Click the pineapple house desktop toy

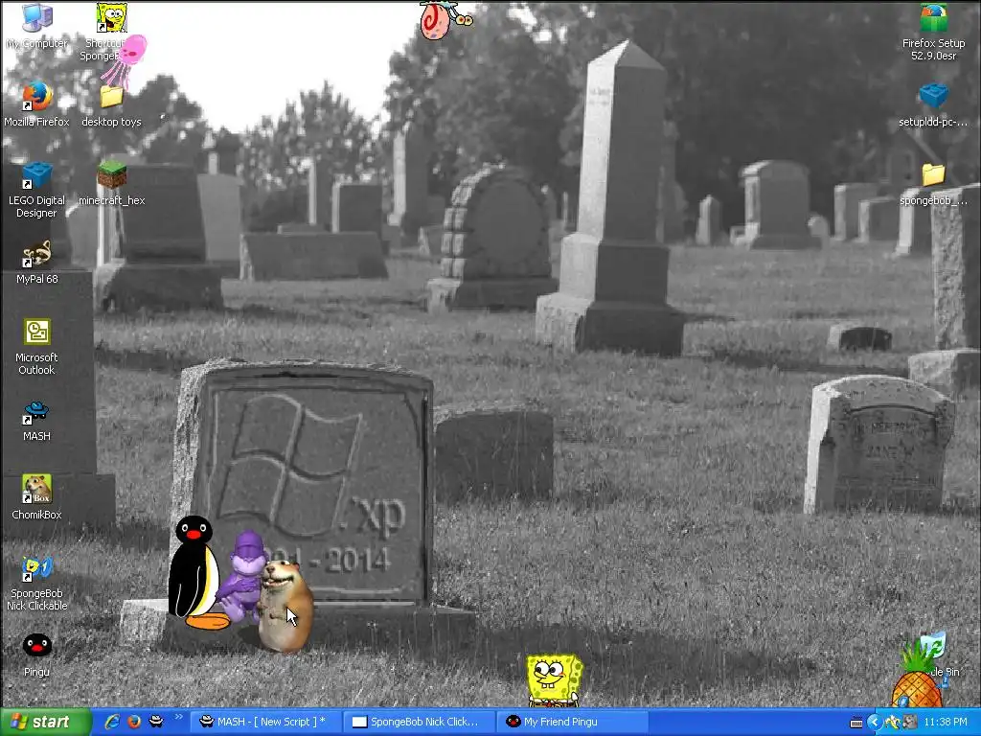917,676
